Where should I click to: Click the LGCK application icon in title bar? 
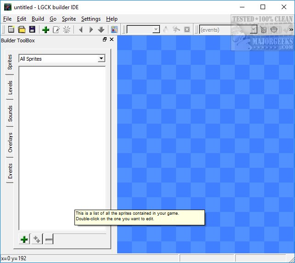click(x=8, y=7)
